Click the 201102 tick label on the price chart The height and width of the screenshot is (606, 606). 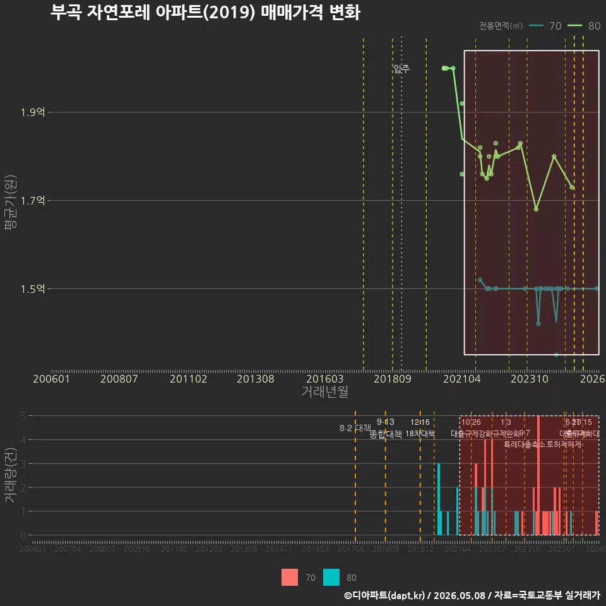(x=188, y=379)
